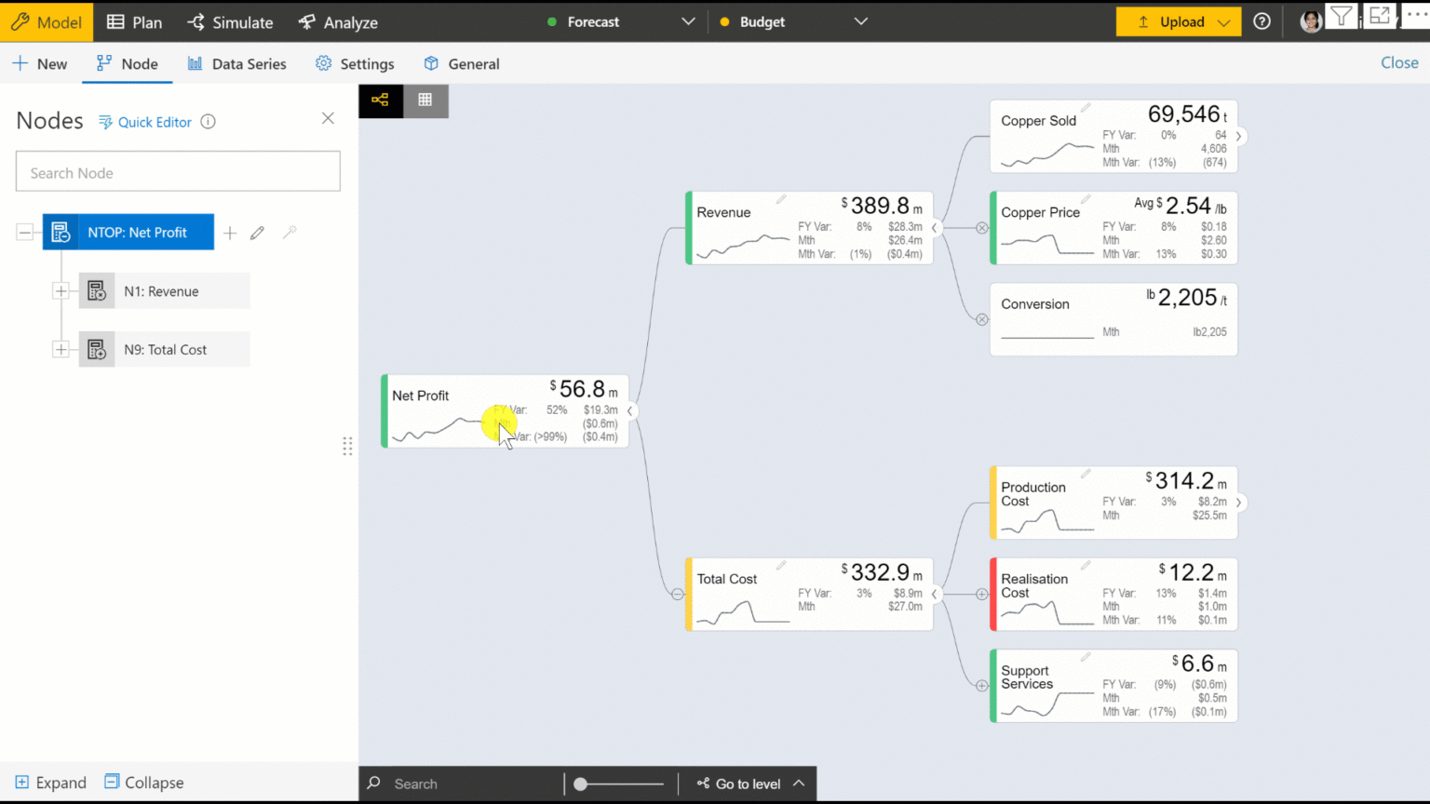Expand children of the Production Cost card
This screenshot has height=804, width=1430.
(x=1238, y=502)
